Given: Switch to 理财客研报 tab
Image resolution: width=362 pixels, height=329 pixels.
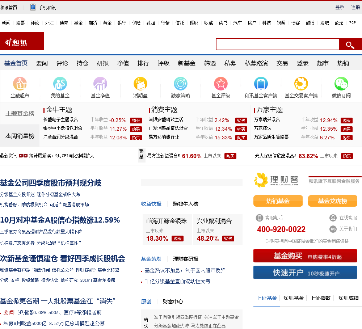Looking at the screenshot, I should click(x=186, y=259).
